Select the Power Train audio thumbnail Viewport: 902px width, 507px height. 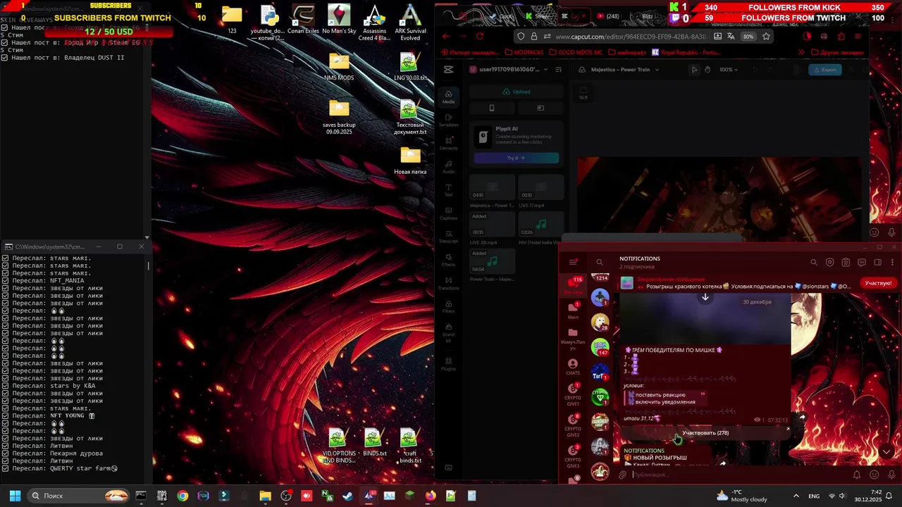493,262
